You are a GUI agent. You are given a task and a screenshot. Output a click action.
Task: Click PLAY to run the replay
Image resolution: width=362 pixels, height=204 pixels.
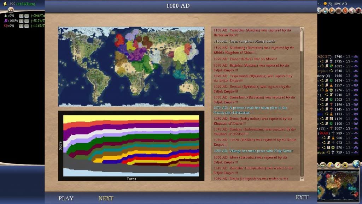tap(66, 198)
